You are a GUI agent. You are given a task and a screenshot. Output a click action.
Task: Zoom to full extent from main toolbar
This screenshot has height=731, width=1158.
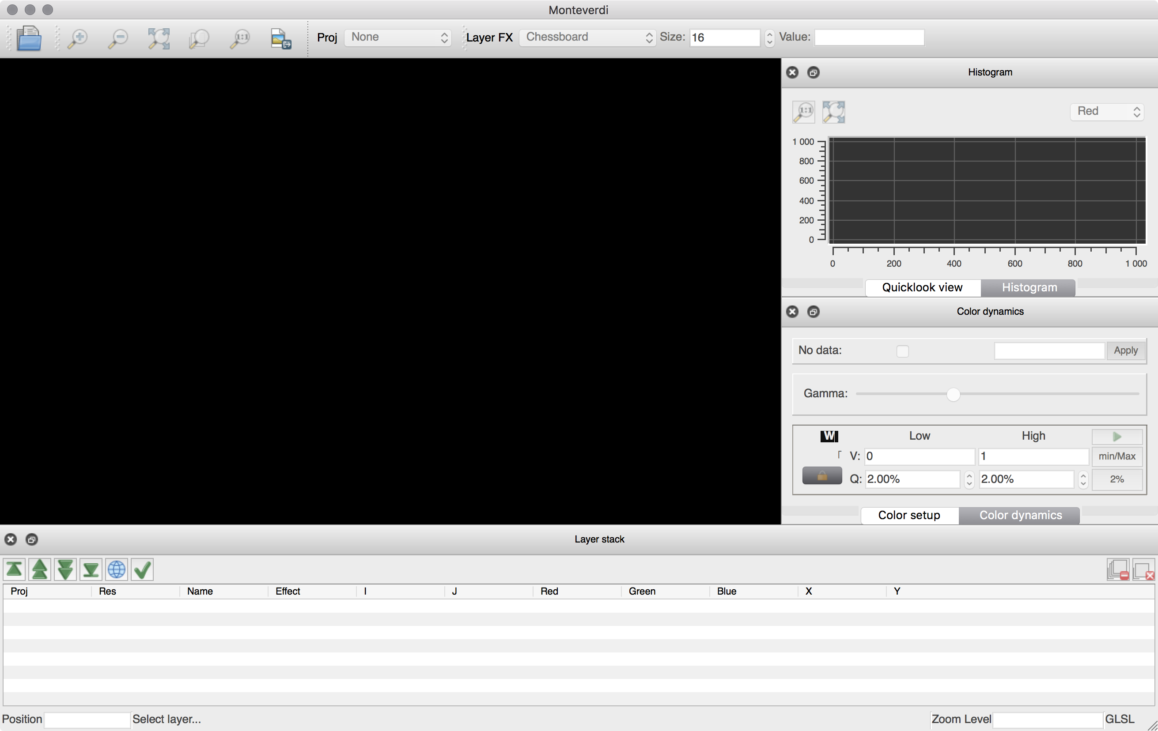tap(159, 38)
